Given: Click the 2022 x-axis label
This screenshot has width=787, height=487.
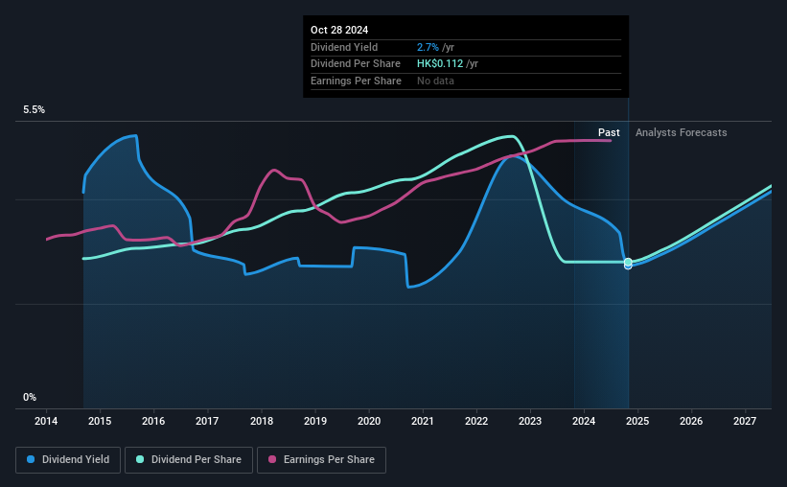Looking at the screenshot, I should click(476, 421).
